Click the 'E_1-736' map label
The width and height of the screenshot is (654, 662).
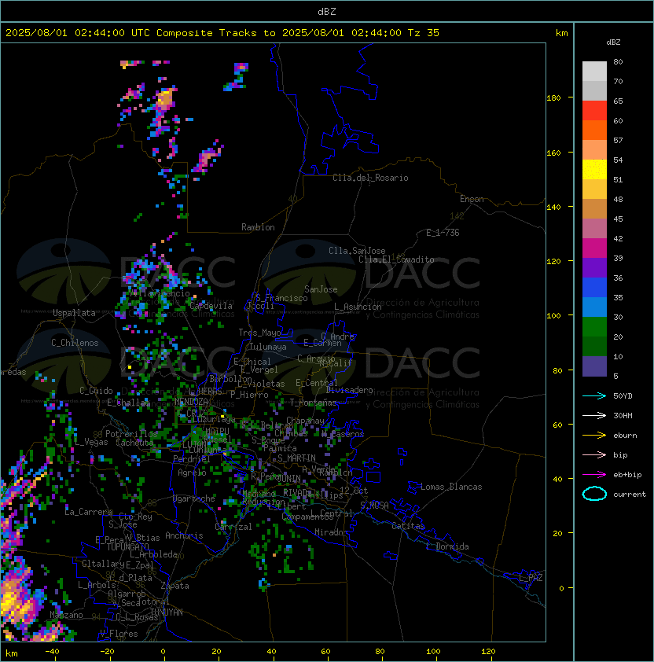(x=443, y=233)
